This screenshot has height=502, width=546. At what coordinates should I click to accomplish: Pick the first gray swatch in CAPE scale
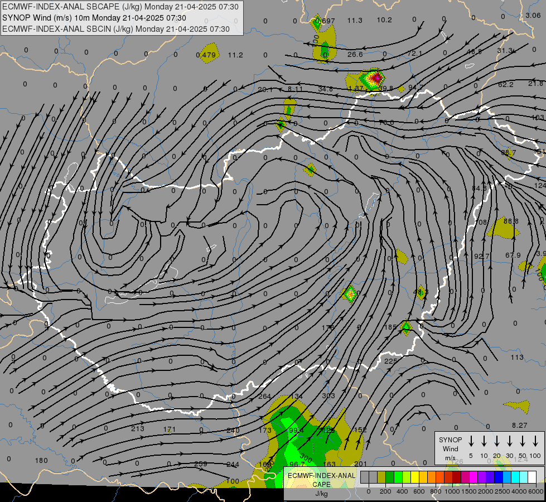[x=365, y=477]
